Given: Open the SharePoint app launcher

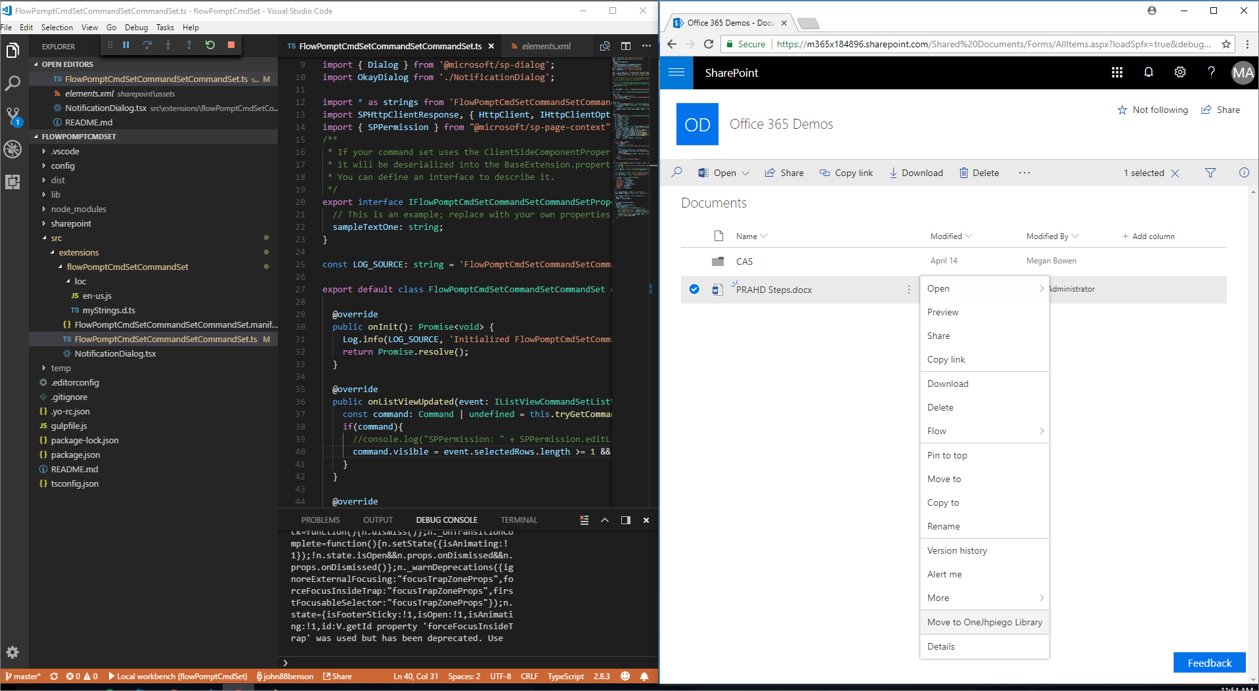Looking at the screenshot, I should 1117,72.
